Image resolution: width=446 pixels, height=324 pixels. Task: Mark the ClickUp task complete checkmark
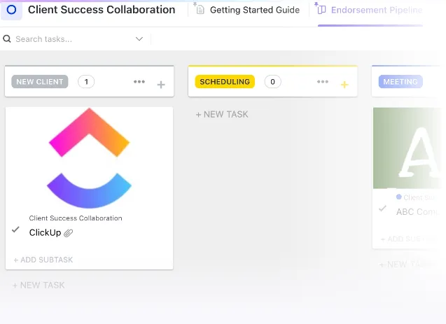15,230
